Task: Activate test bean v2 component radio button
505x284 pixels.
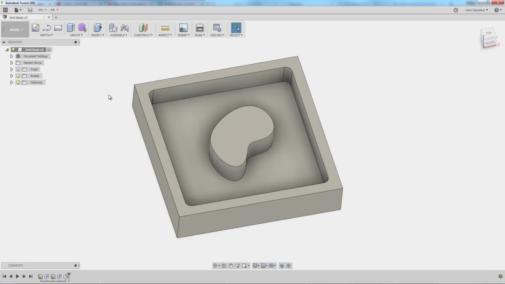Action: 49,50
